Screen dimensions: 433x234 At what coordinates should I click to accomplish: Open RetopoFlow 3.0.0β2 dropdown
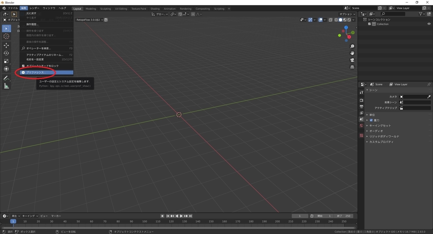(x=90, y=20)
